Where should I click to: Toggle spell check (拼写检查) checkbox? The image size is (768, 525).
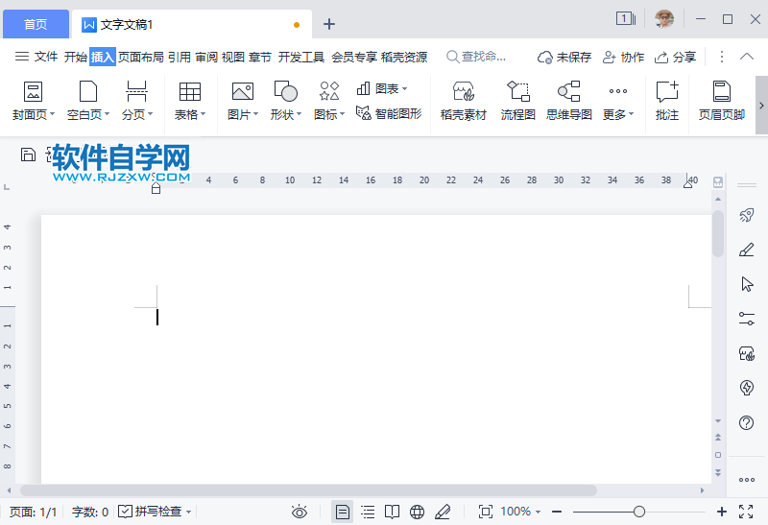(x=125, y=512)
